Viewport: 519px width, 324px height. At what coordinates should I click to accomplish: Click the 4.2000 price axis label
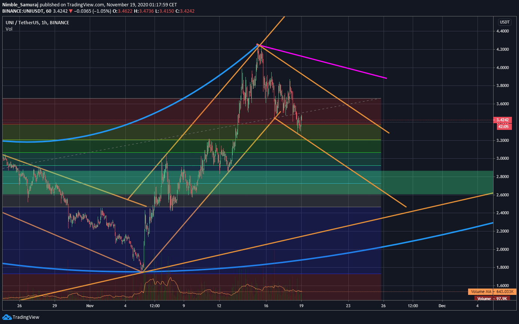(502, 50)
